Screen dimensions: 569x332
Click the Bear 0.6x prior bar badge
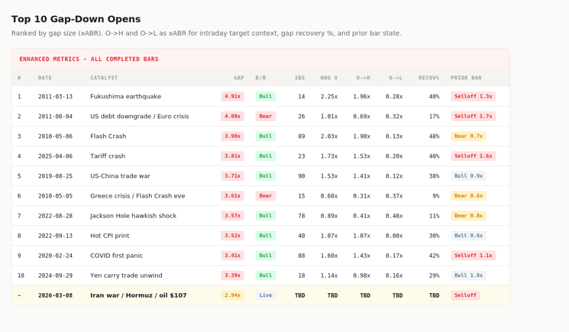[468, 196]
